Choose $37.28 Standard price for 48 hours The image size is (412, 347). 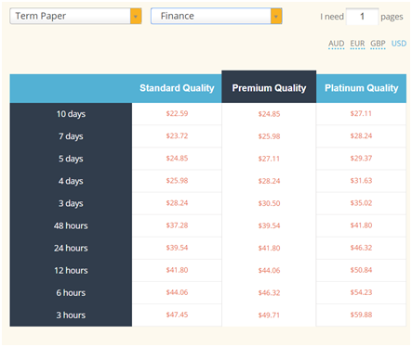pos(177,225)
